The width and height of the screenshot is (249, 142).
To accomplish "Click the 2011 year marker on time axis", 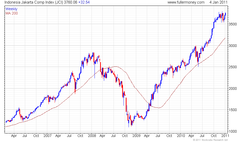I will [225, 136].
